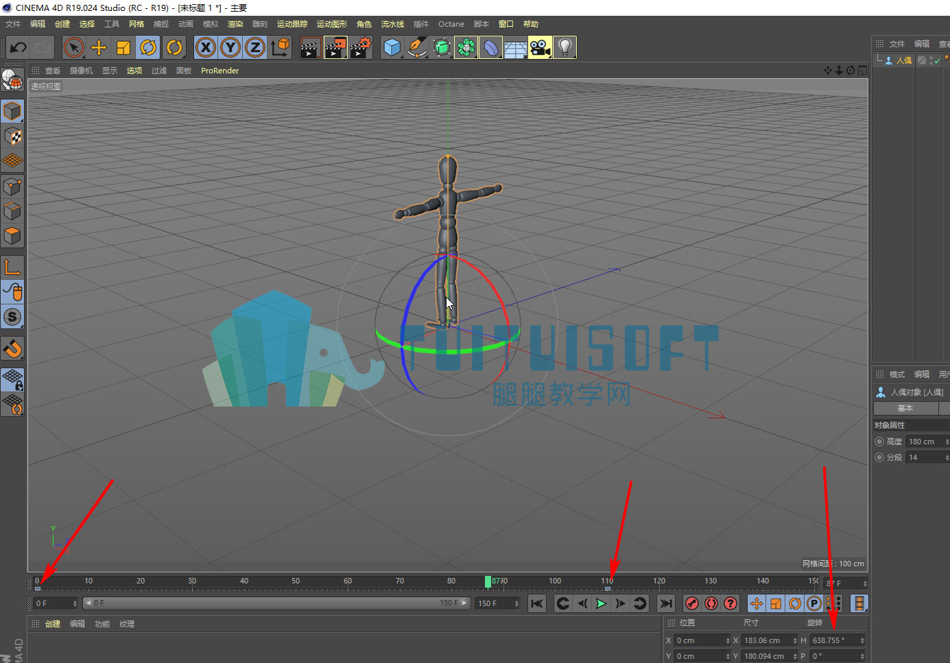Open the viewport 摄像机 menu

81,71
